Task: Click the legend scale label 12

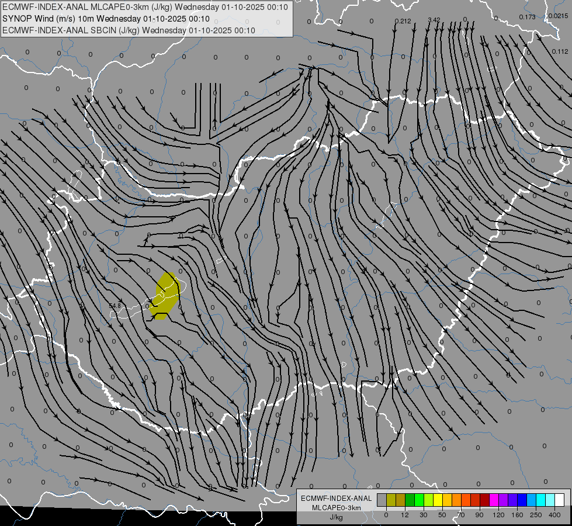Action: click(405, 515)
